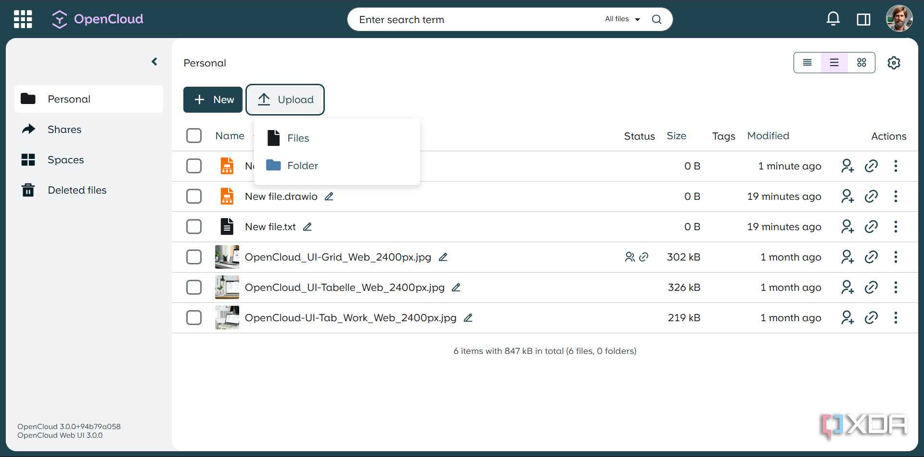Viewport: 924px width, 457px height.
Task: Show shared-with-people status of Grid image
Action: pyautogui.click(x=629, y=257)
